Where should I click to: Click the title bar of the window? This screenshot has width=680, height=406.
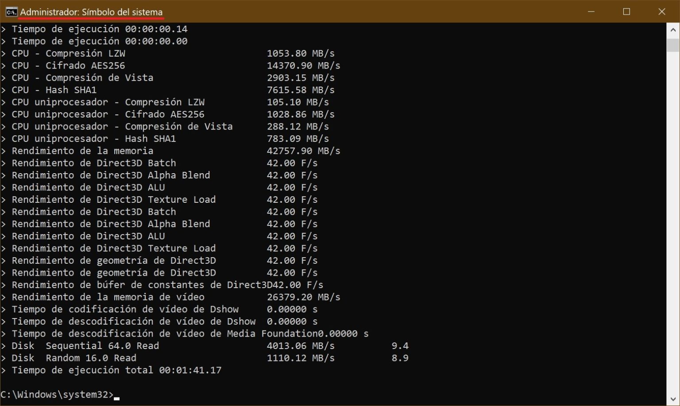(x=310, y=12)
